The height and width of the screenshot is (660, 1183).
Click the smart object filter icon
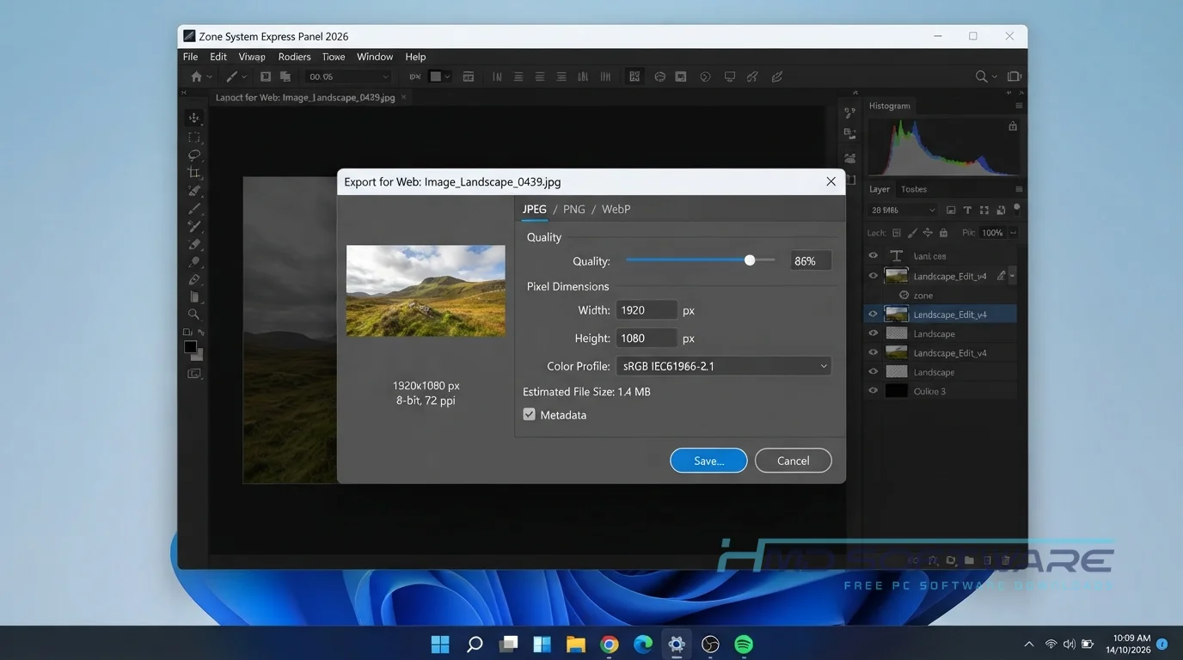1001,210
